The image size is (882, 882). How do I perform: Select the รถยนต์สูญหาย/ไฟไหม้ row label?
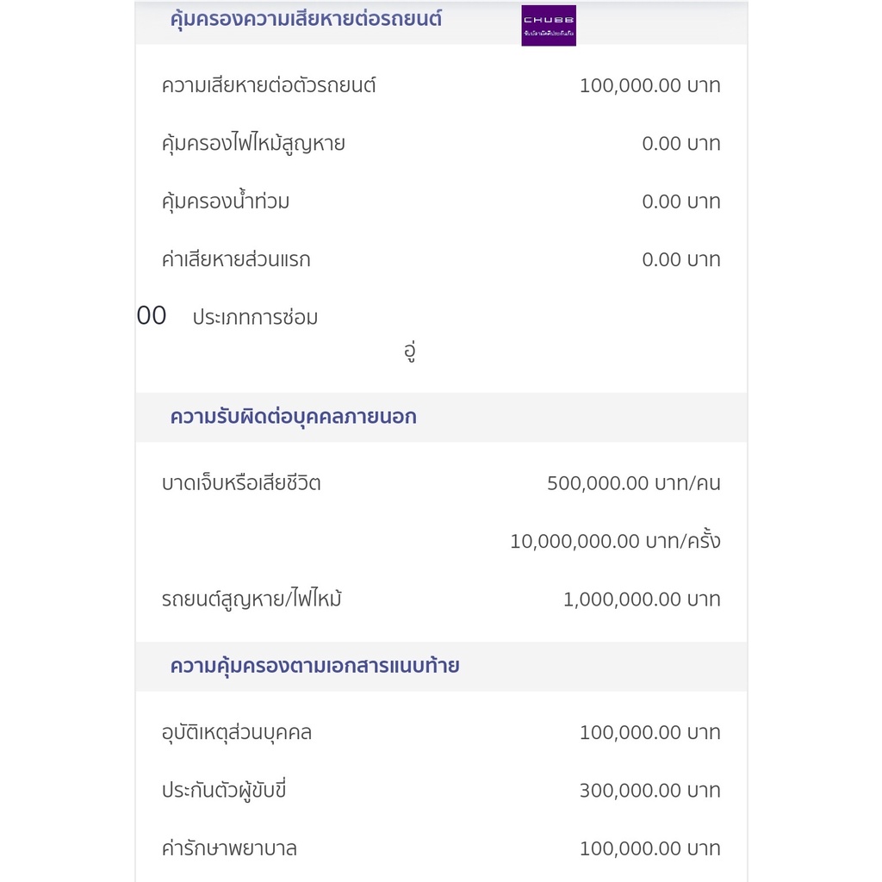(252, 599)
